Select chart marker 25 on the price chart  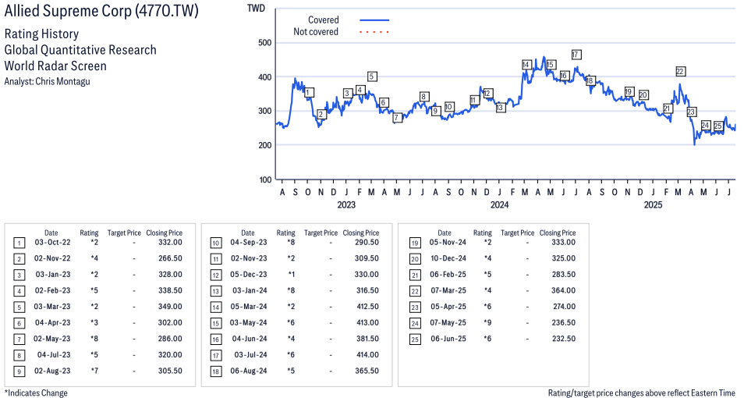coord(718,126)
